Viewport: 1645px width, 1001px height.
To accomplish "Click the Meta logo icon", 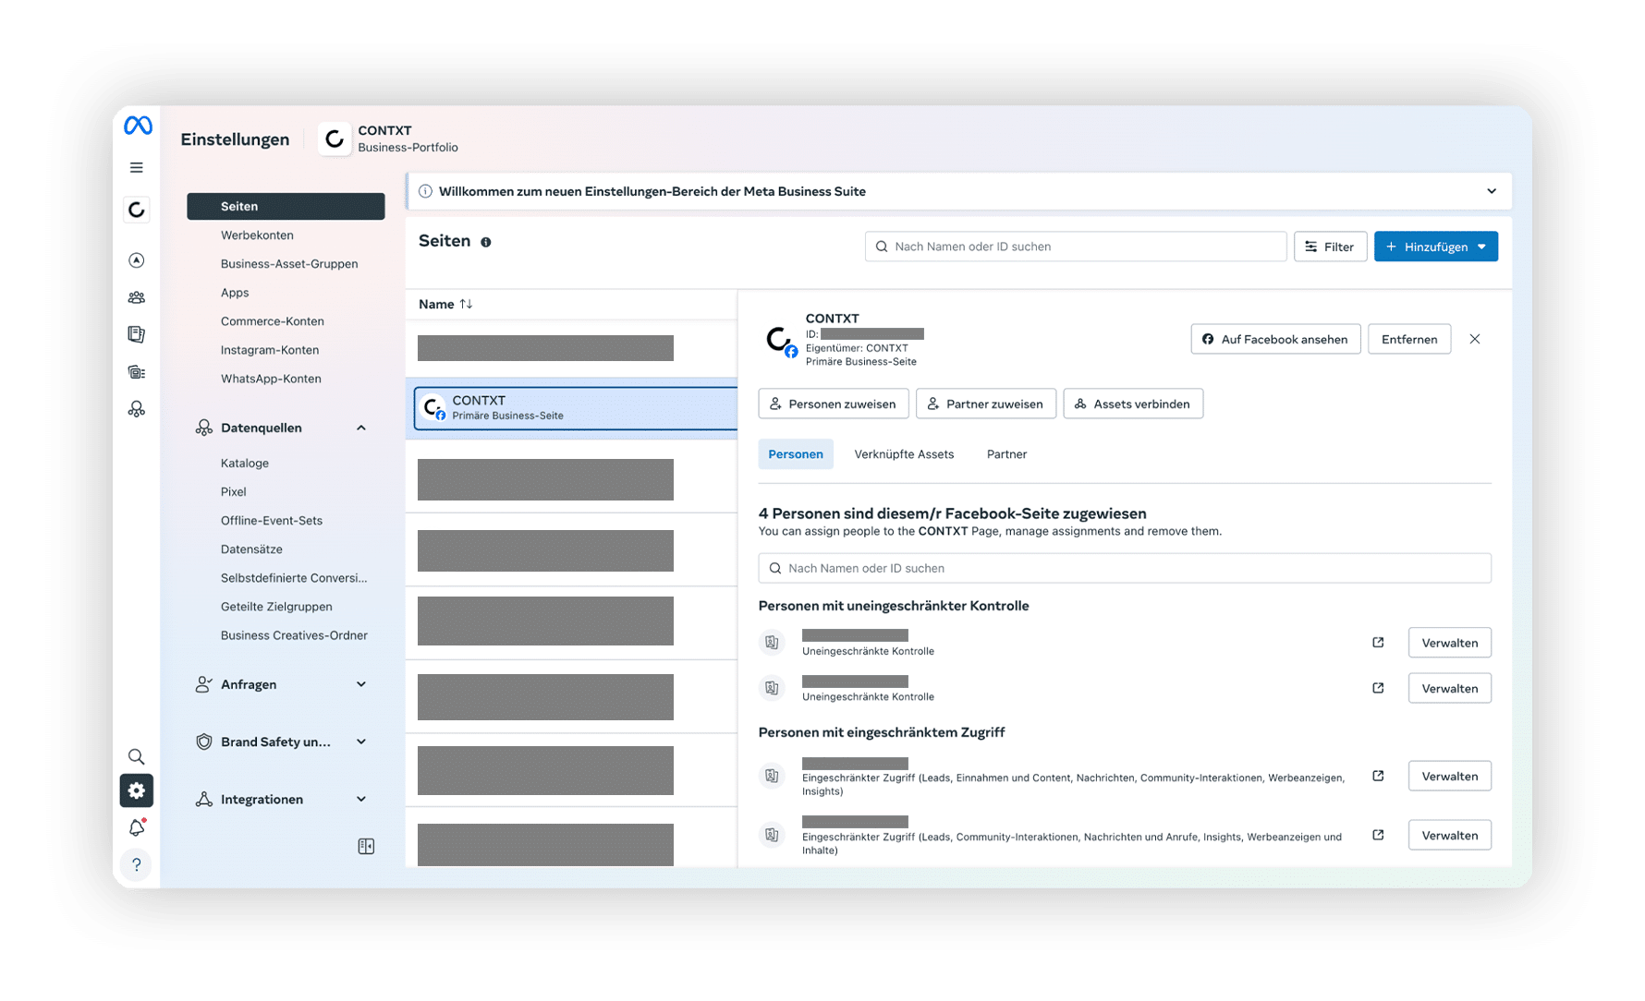I will 138,126.
